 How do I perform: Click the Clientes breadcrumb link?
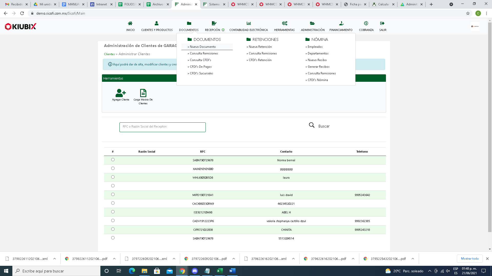109,54
